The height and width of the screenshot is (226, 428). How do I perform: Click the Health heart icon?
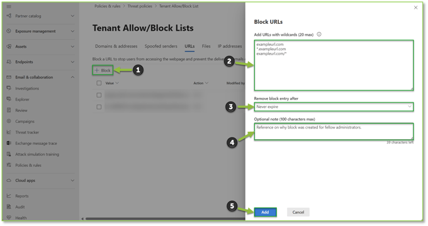coord(9,218)
